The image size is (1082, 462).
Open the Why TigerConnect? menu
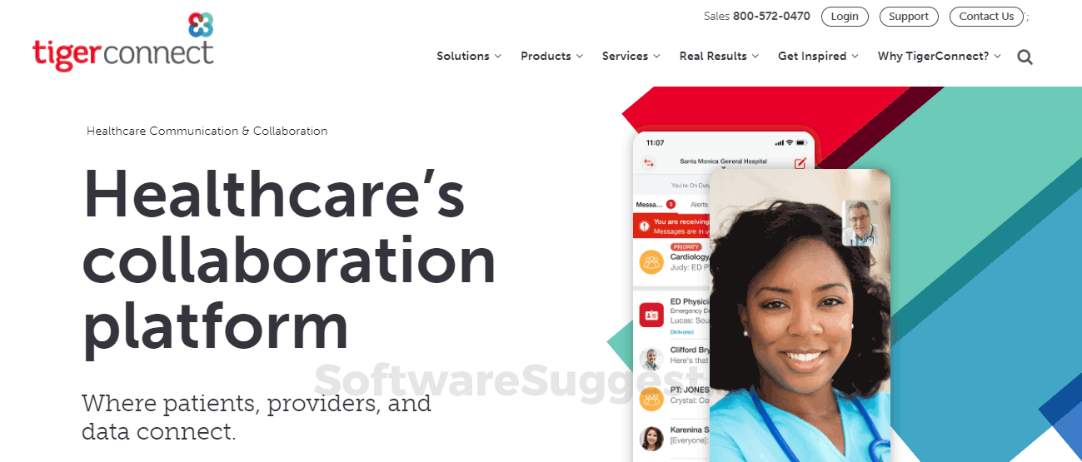pos(940,57)
